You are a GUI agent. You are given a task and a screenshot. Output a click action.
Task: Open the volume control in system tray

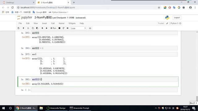170,108
